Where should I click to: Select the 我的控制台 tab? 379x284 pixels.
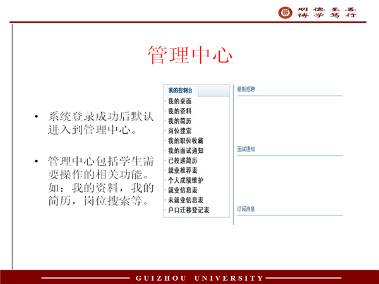[x=181, y=90]
